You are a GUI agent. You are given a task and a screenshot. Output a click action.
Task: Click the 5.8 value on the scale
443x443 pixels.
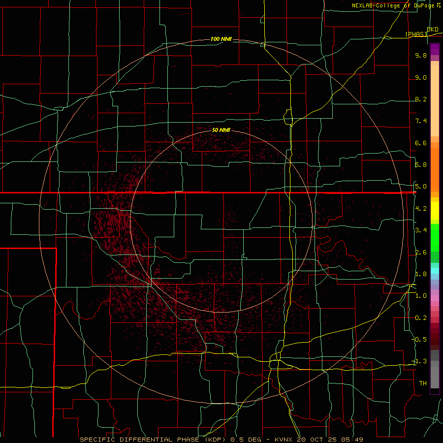421,165
